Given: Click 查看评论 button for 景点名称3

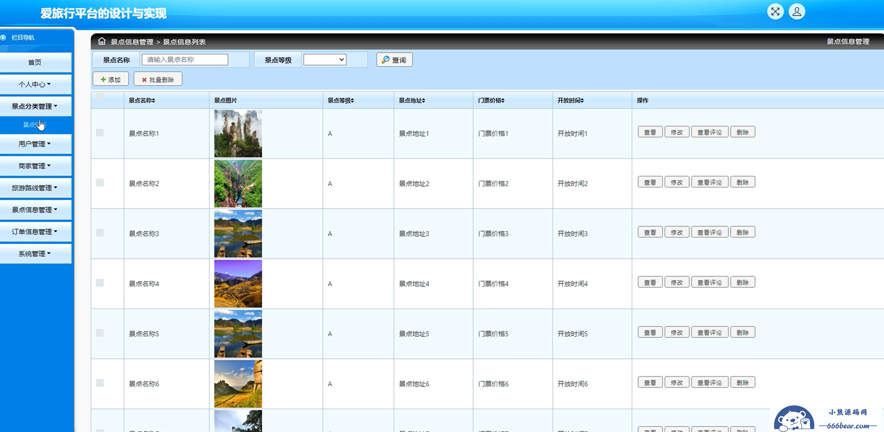Looking at the screenshot, I should pos(710,232).
